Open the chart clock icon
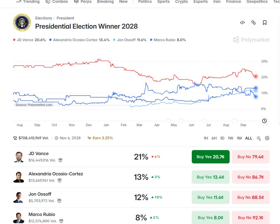The image size is (280, 224). coord(264,121)
